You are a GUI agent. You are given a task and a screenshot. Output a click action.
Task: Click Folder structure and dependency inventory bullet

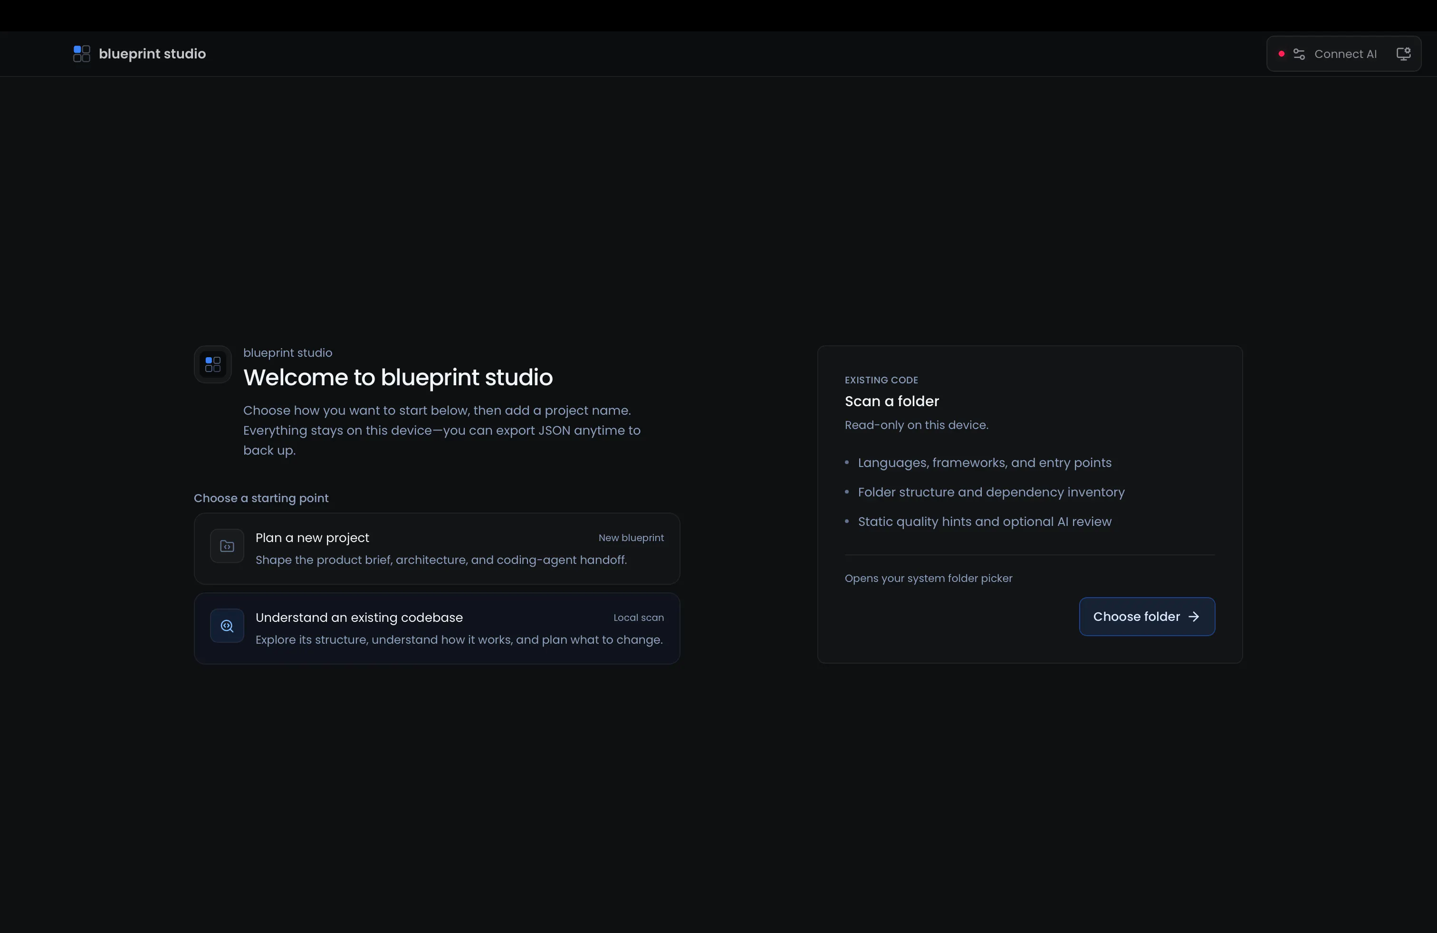[991, 493]
